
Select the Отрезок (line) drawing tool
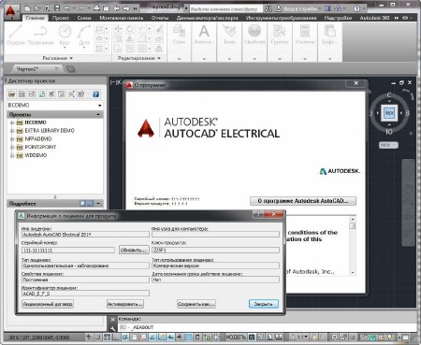[x=15, y=36]
